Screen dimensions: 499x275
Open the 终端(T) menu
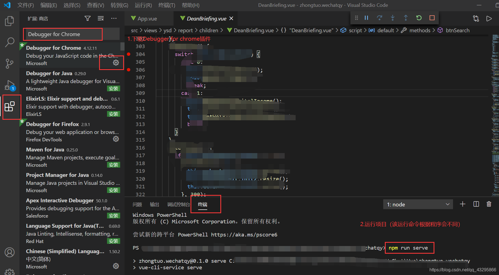pos(167,5)
